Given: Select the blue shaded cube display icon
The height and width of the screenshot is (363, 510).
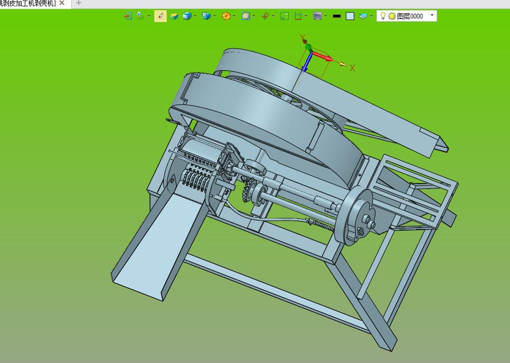Looking at the screenshot, I should [x=187, y=16].
